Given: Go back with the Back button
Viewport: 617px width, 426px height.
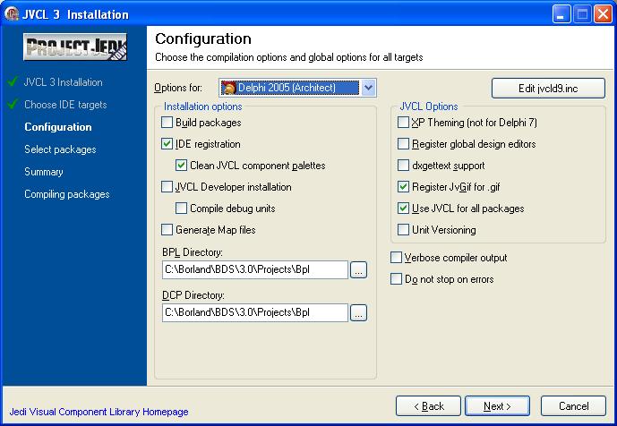Looking at the screenshot, I should point(428,406).
